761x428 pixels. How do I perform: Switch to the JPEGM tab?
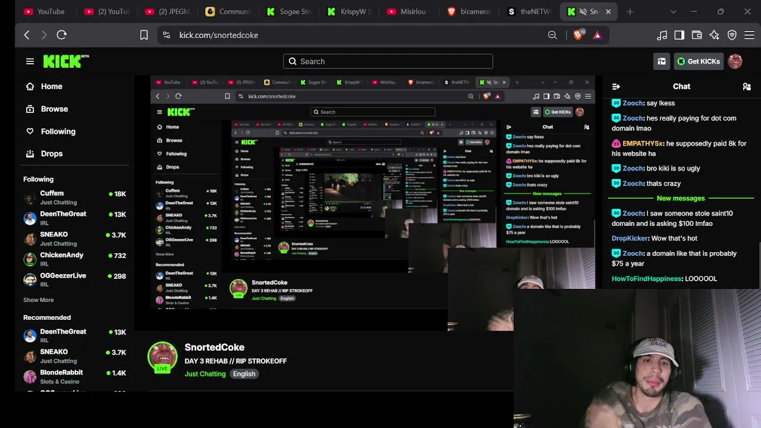pos(167,11)
